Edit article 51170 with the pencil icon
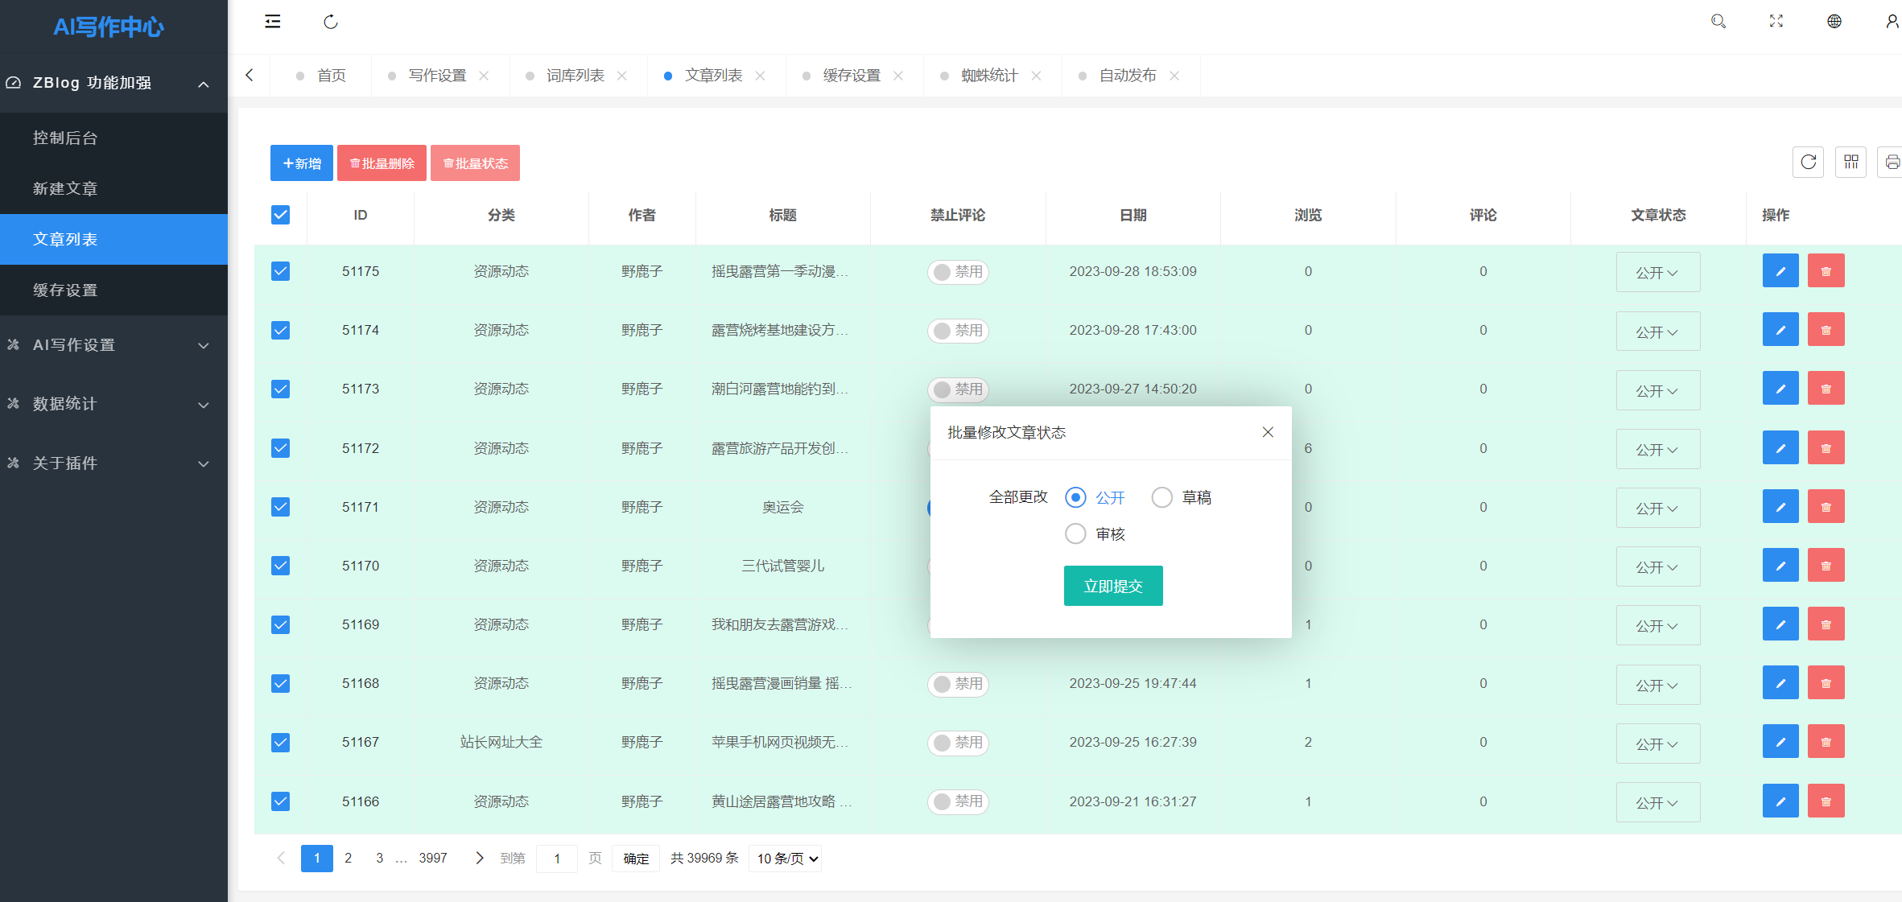Image resolution: width=1902 pixels, height=902 pixels. 1780,566
